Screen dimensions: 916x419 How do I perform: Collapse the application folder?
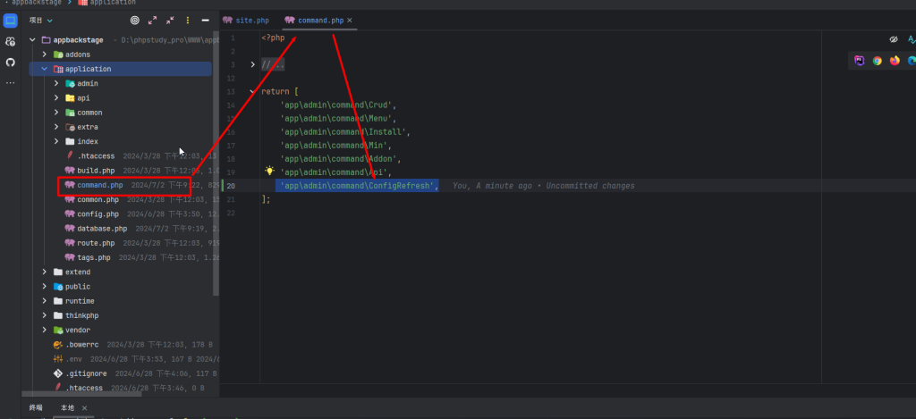(x=44, y=69)
